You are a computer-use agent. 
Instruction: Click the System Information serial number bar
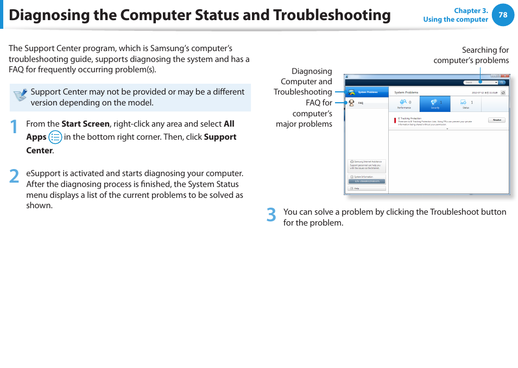(367, 181)
